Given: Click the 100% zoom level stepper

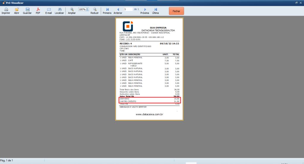Looking at the screenshot, I should tap(87, 9).
